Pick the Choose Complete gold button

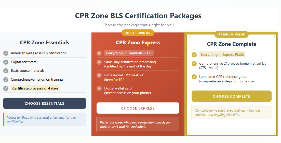point(232,96)
